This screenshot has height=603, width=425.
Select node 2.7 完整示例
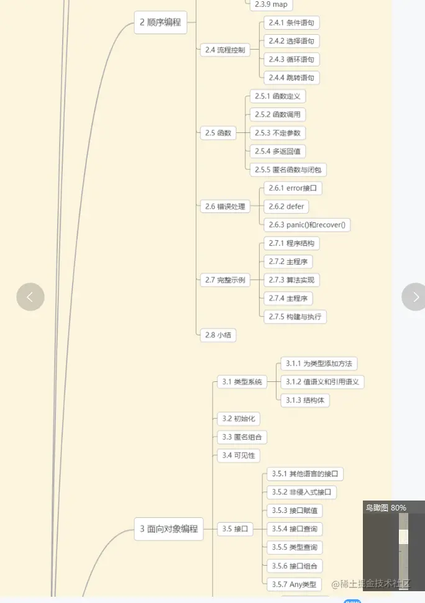coord(225,280)
